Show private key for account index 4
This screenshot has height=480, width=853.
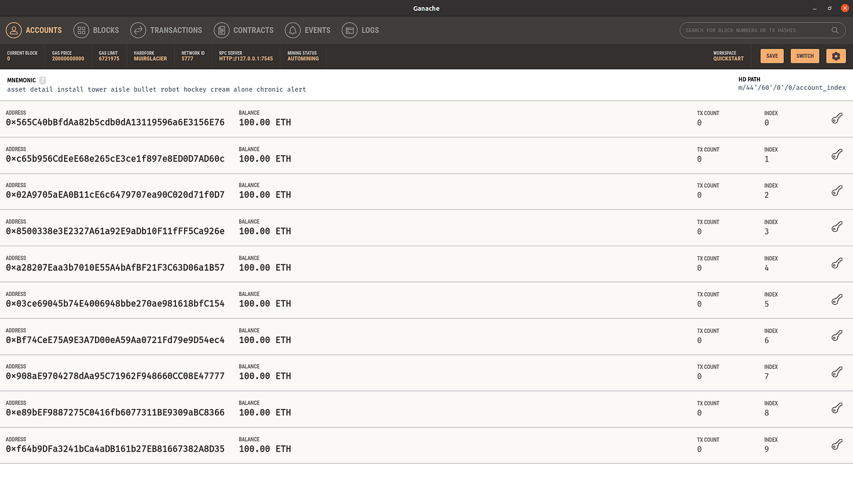(837, 263)
